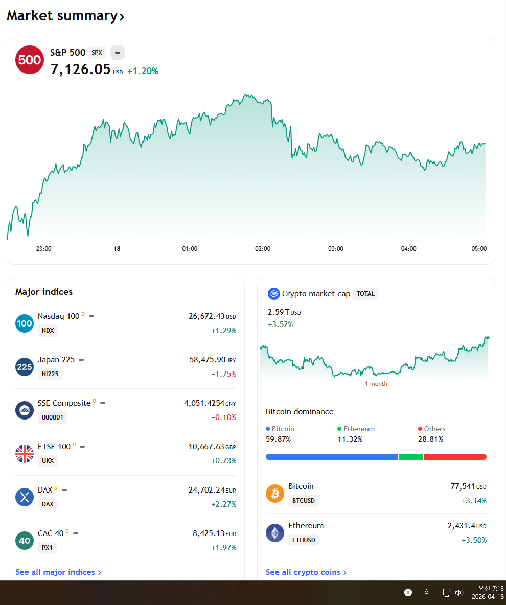Screen dimensions: 506x605
Task: Open the volume icon in system tray
Action: coord(459,593)
